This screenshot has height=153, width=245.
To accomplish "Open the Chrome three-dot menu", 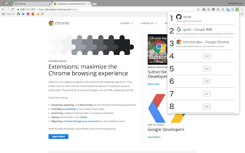I will [x=242, y=9].
